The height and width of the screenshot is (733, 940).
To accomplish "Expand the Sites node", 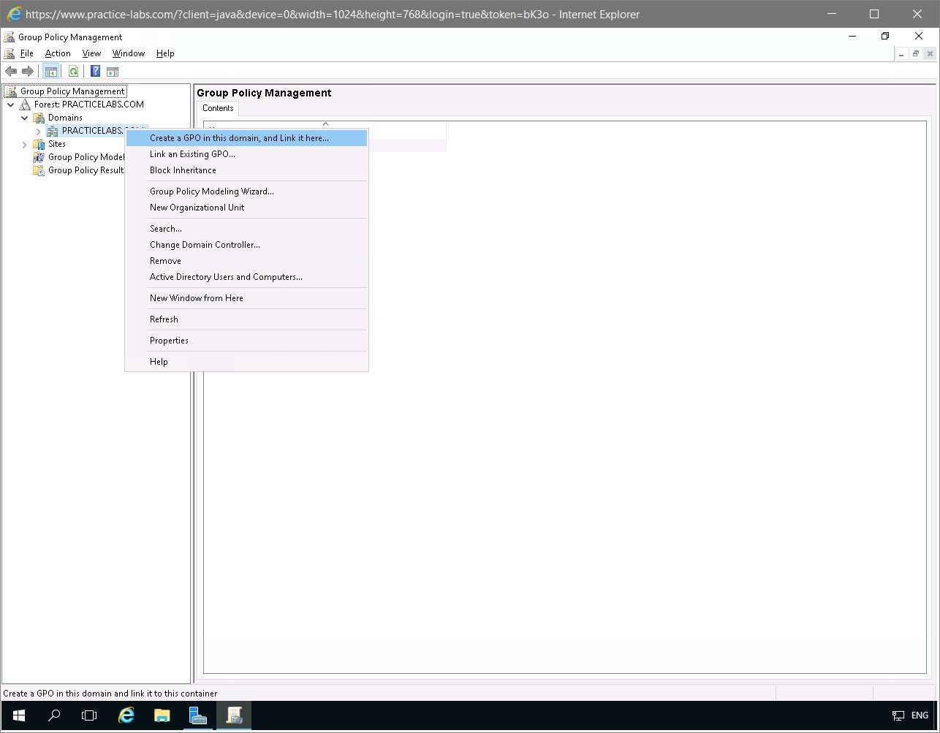I will (x=24, y=144).
